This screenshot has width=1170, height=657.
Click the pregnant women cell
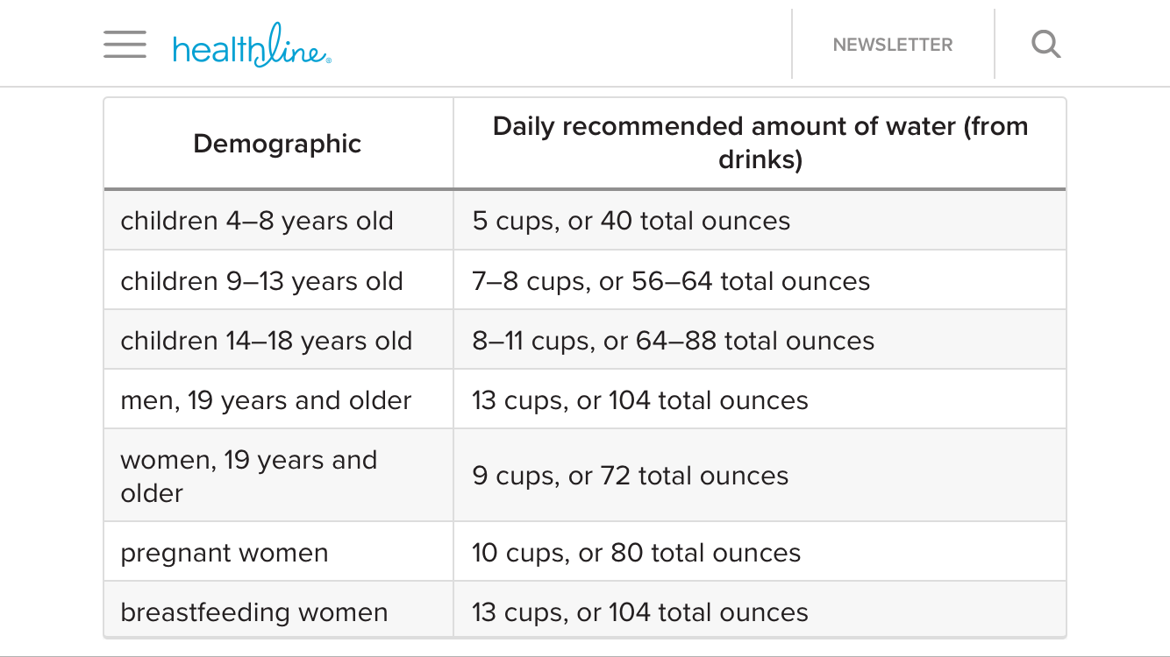[x=278, y=552]
